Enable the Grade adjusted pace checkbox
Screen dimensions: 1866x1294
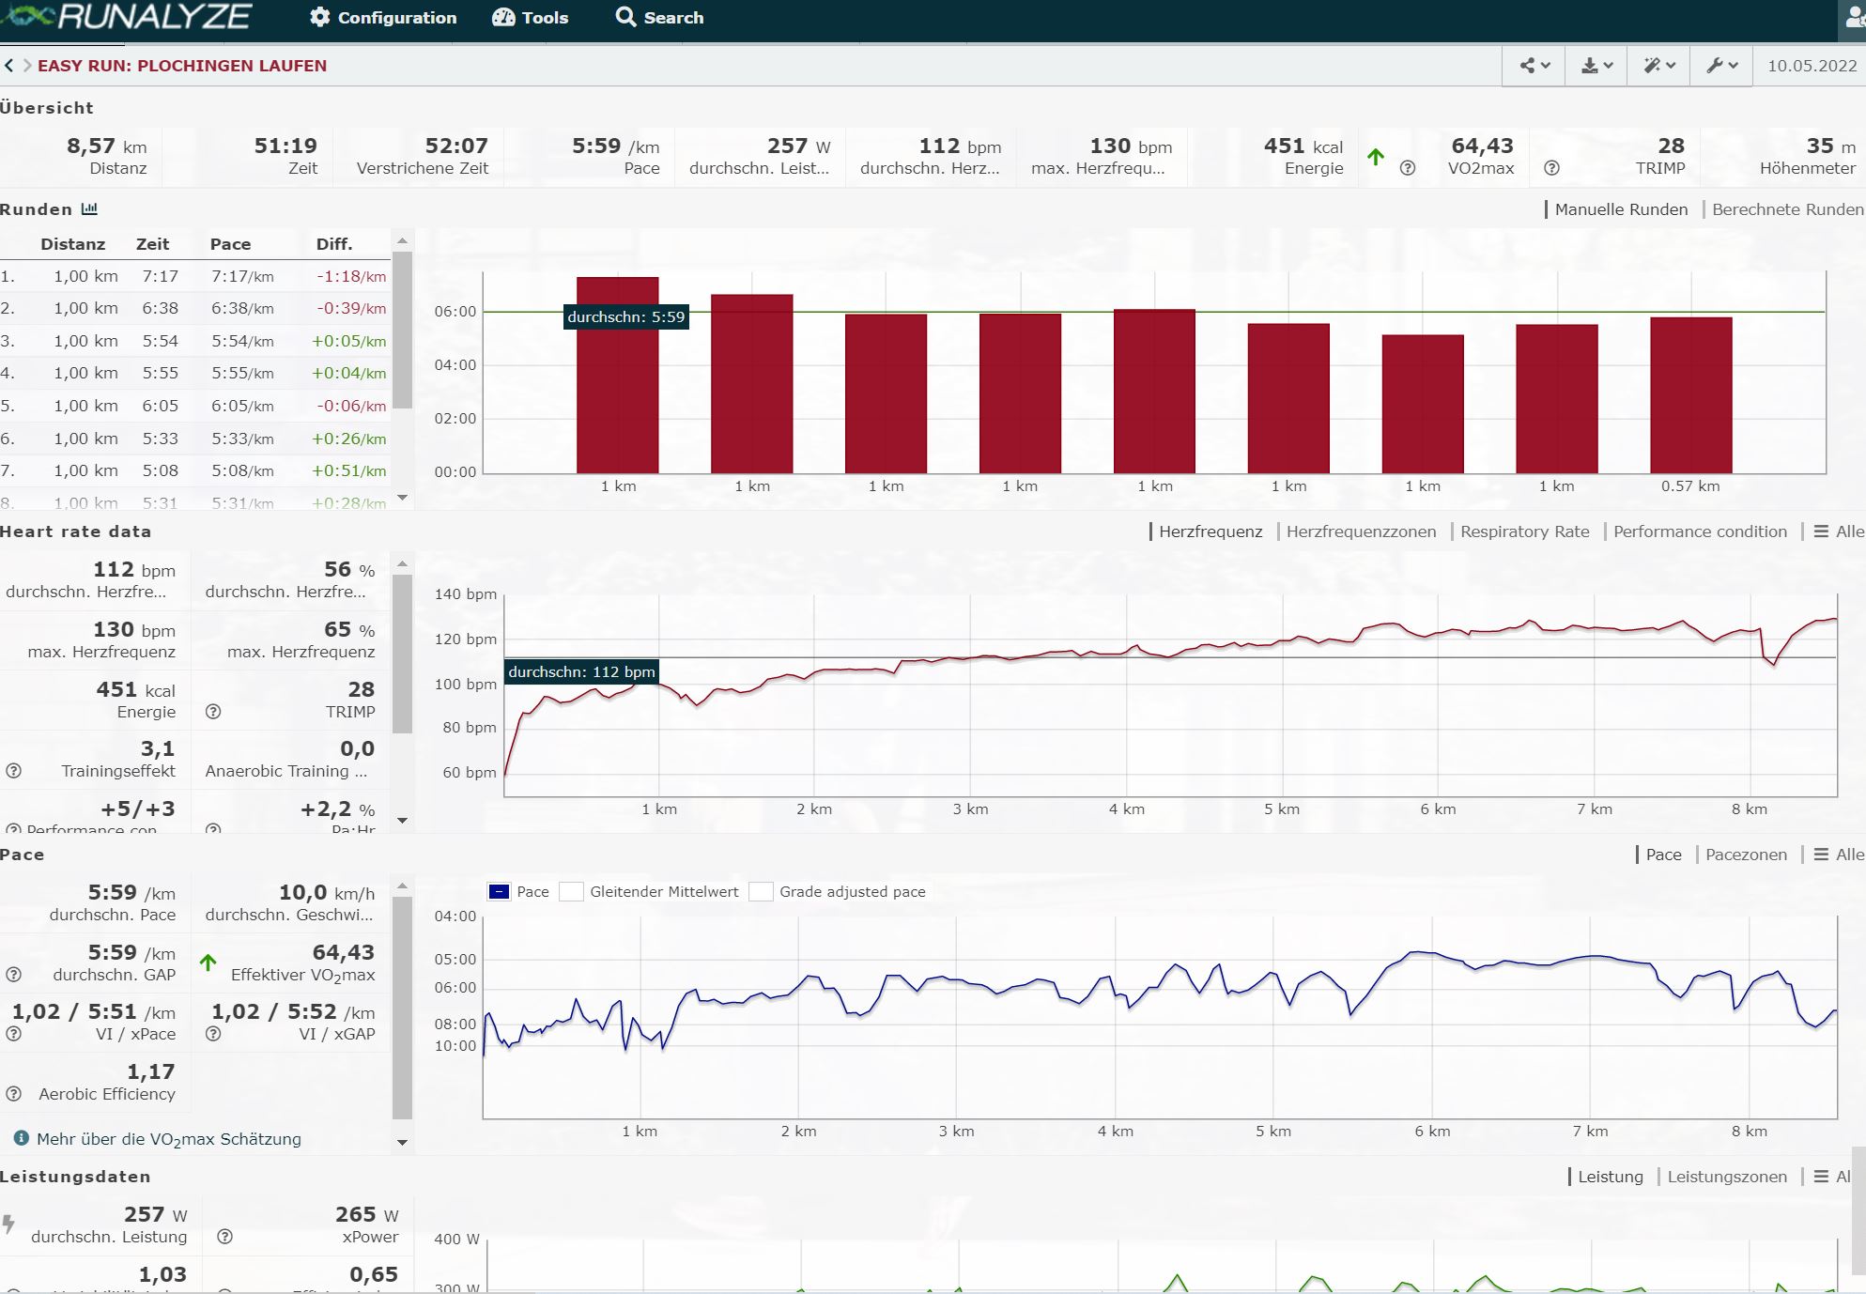pyautogui.click(x=761, y=892)
